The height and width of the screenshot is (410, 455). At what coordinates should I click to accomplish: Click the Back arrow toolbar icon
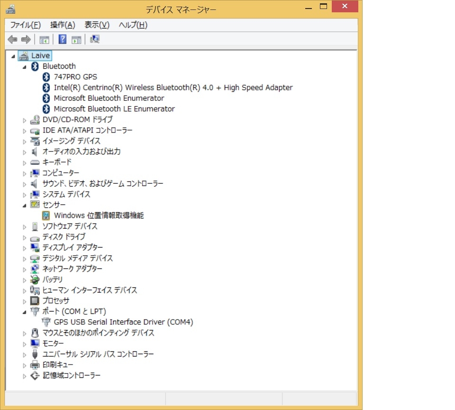click(x=12, y=39)
